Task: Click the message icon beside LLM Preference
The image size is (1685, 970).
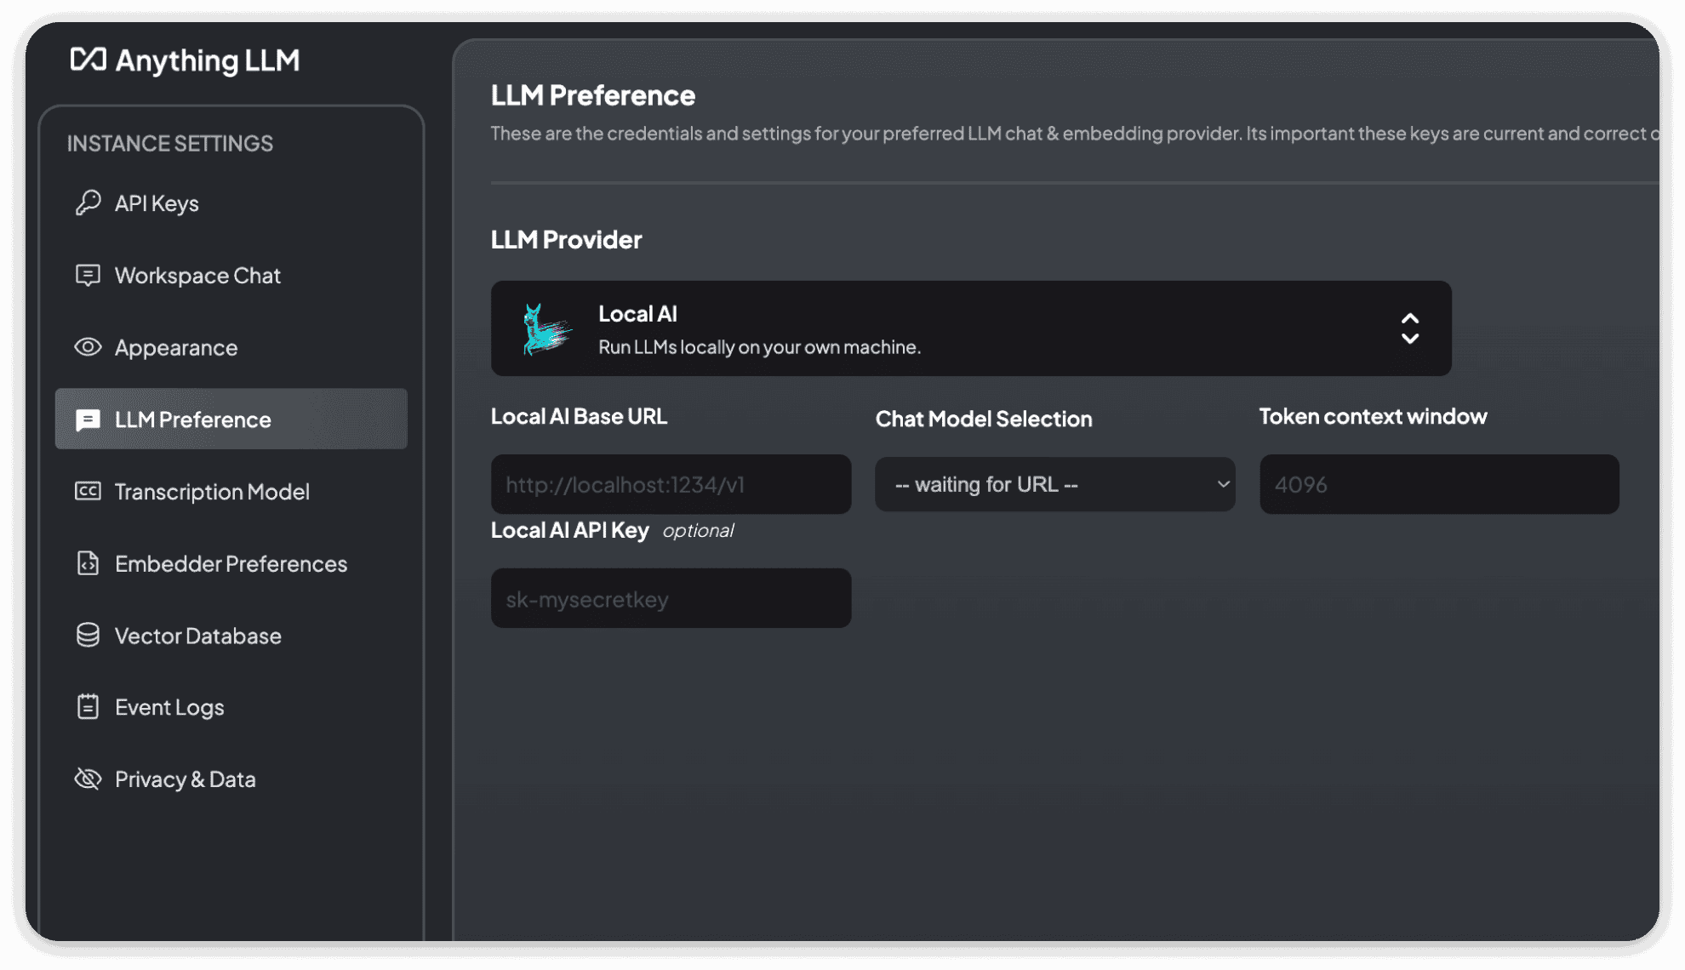Action: (88, 419)
